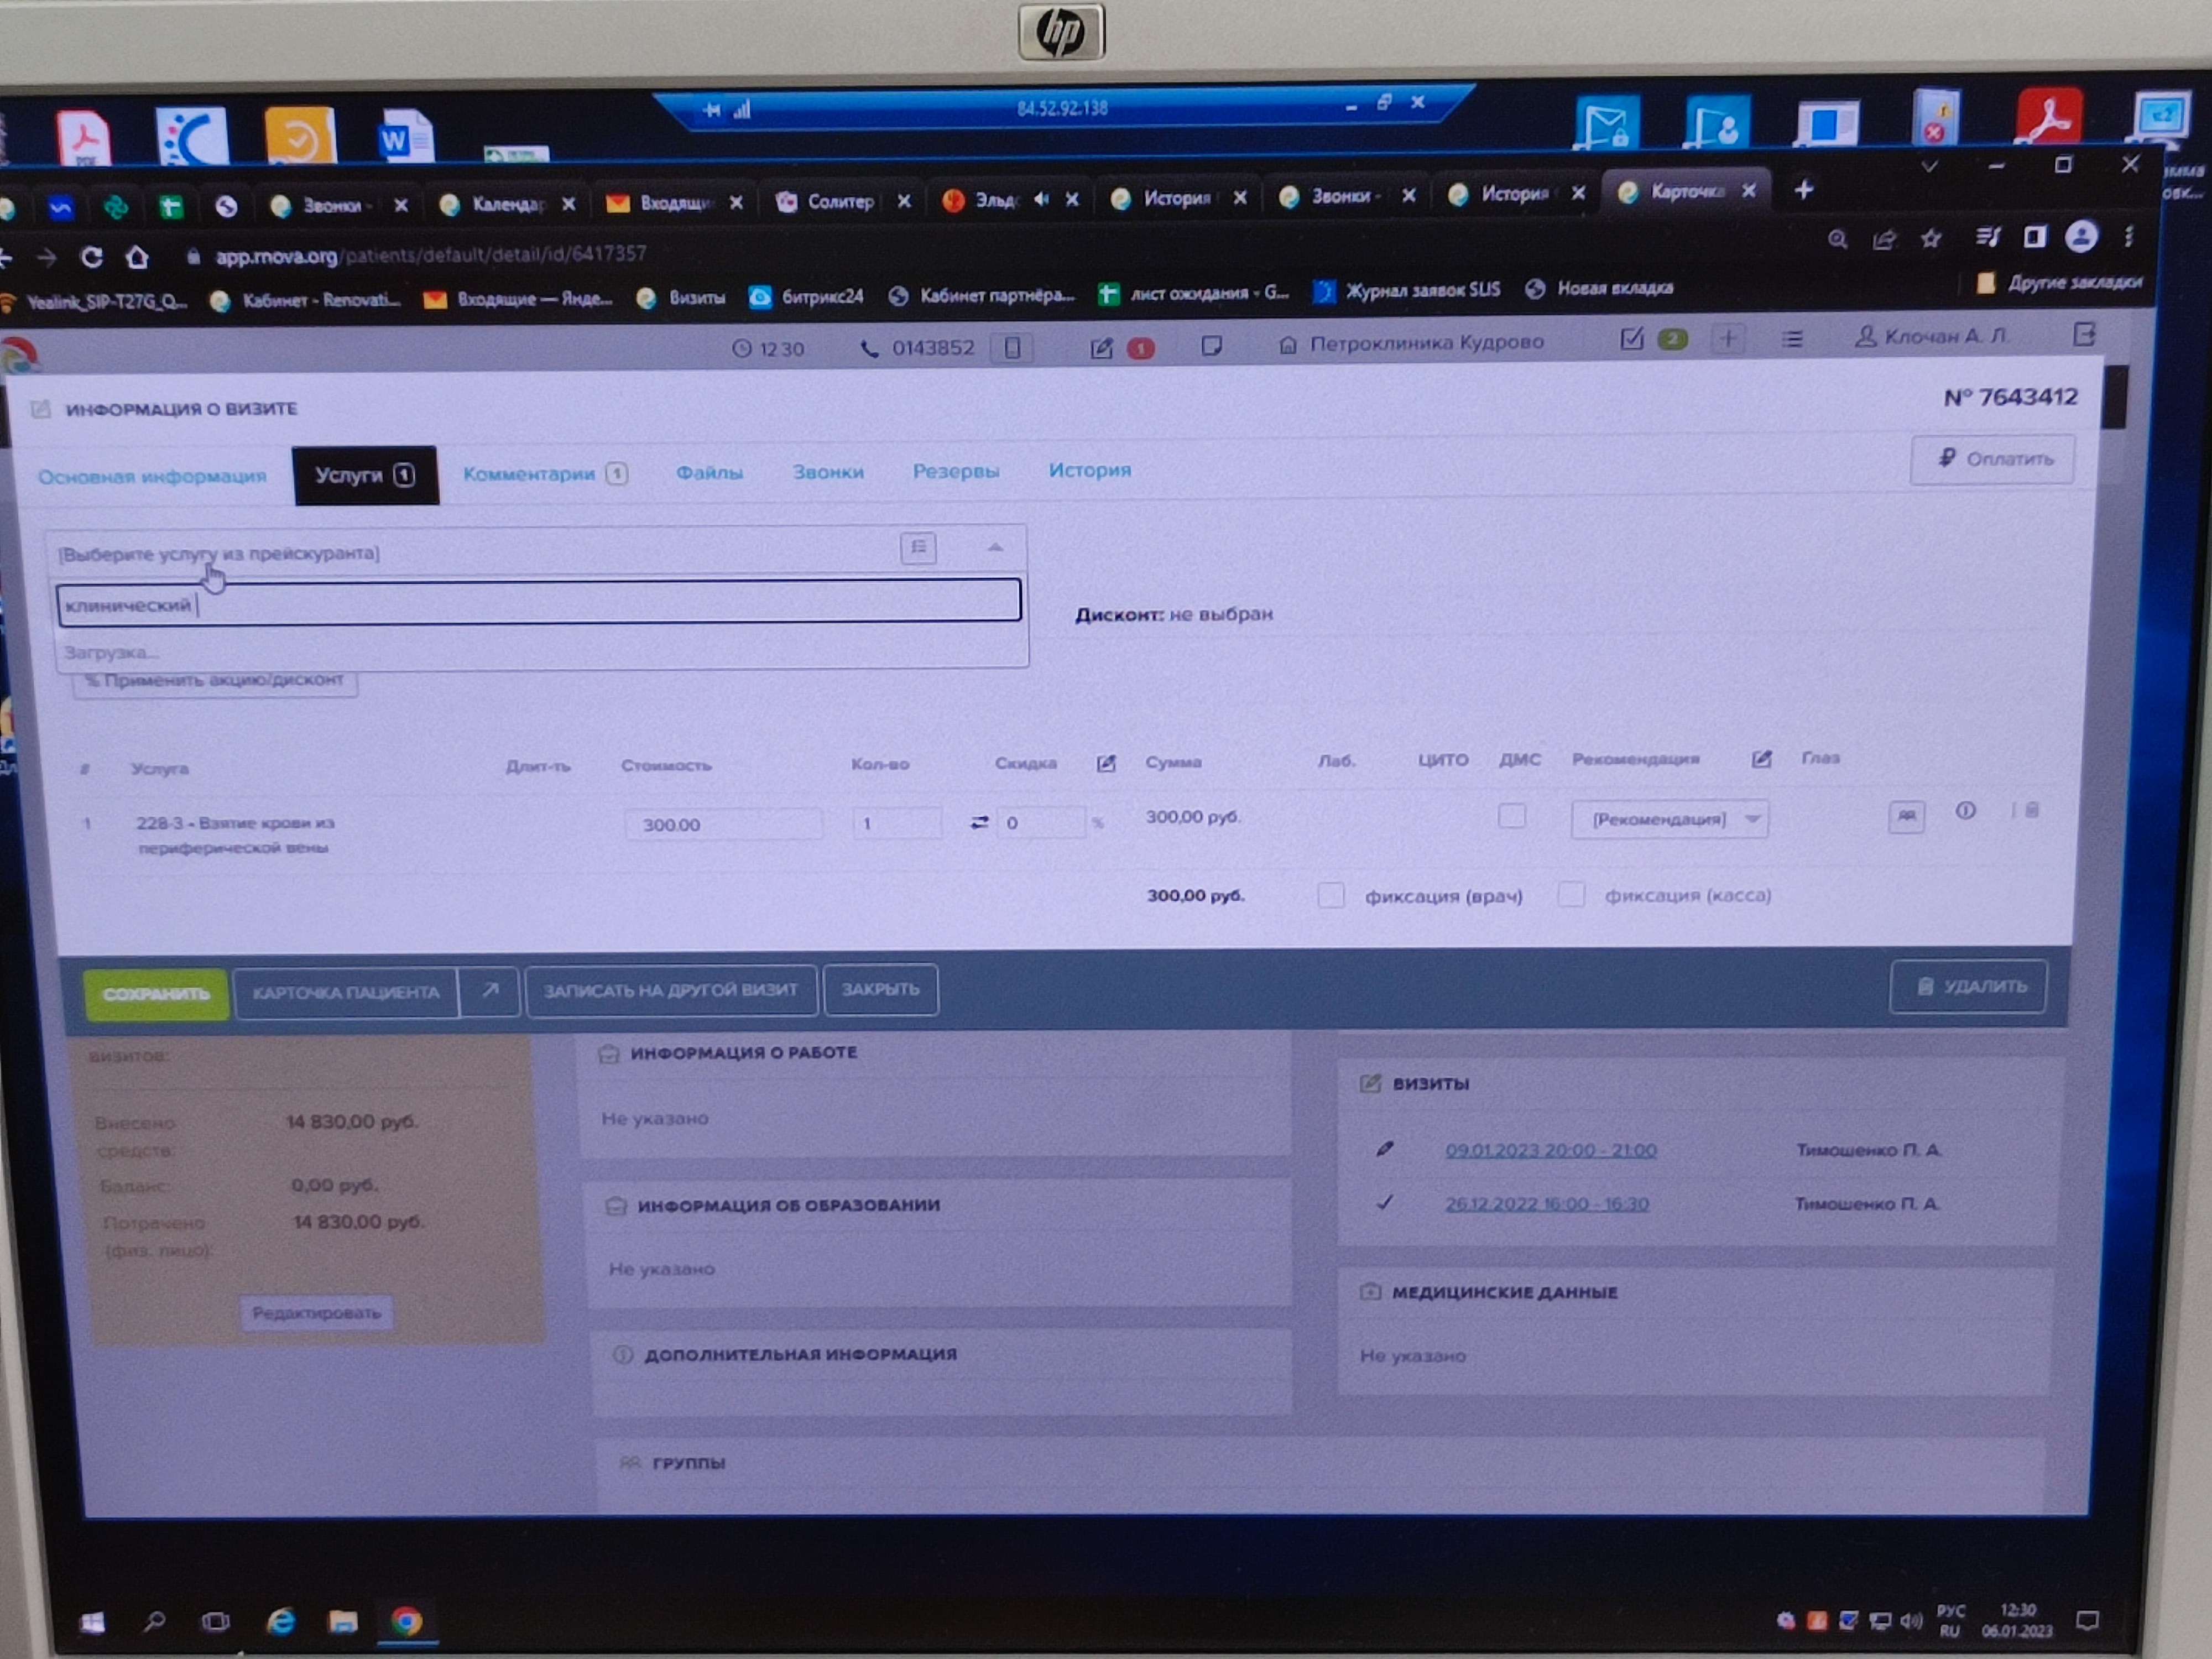
Task: Click the phone icon next to 0143852
Action: click(869, 349)
